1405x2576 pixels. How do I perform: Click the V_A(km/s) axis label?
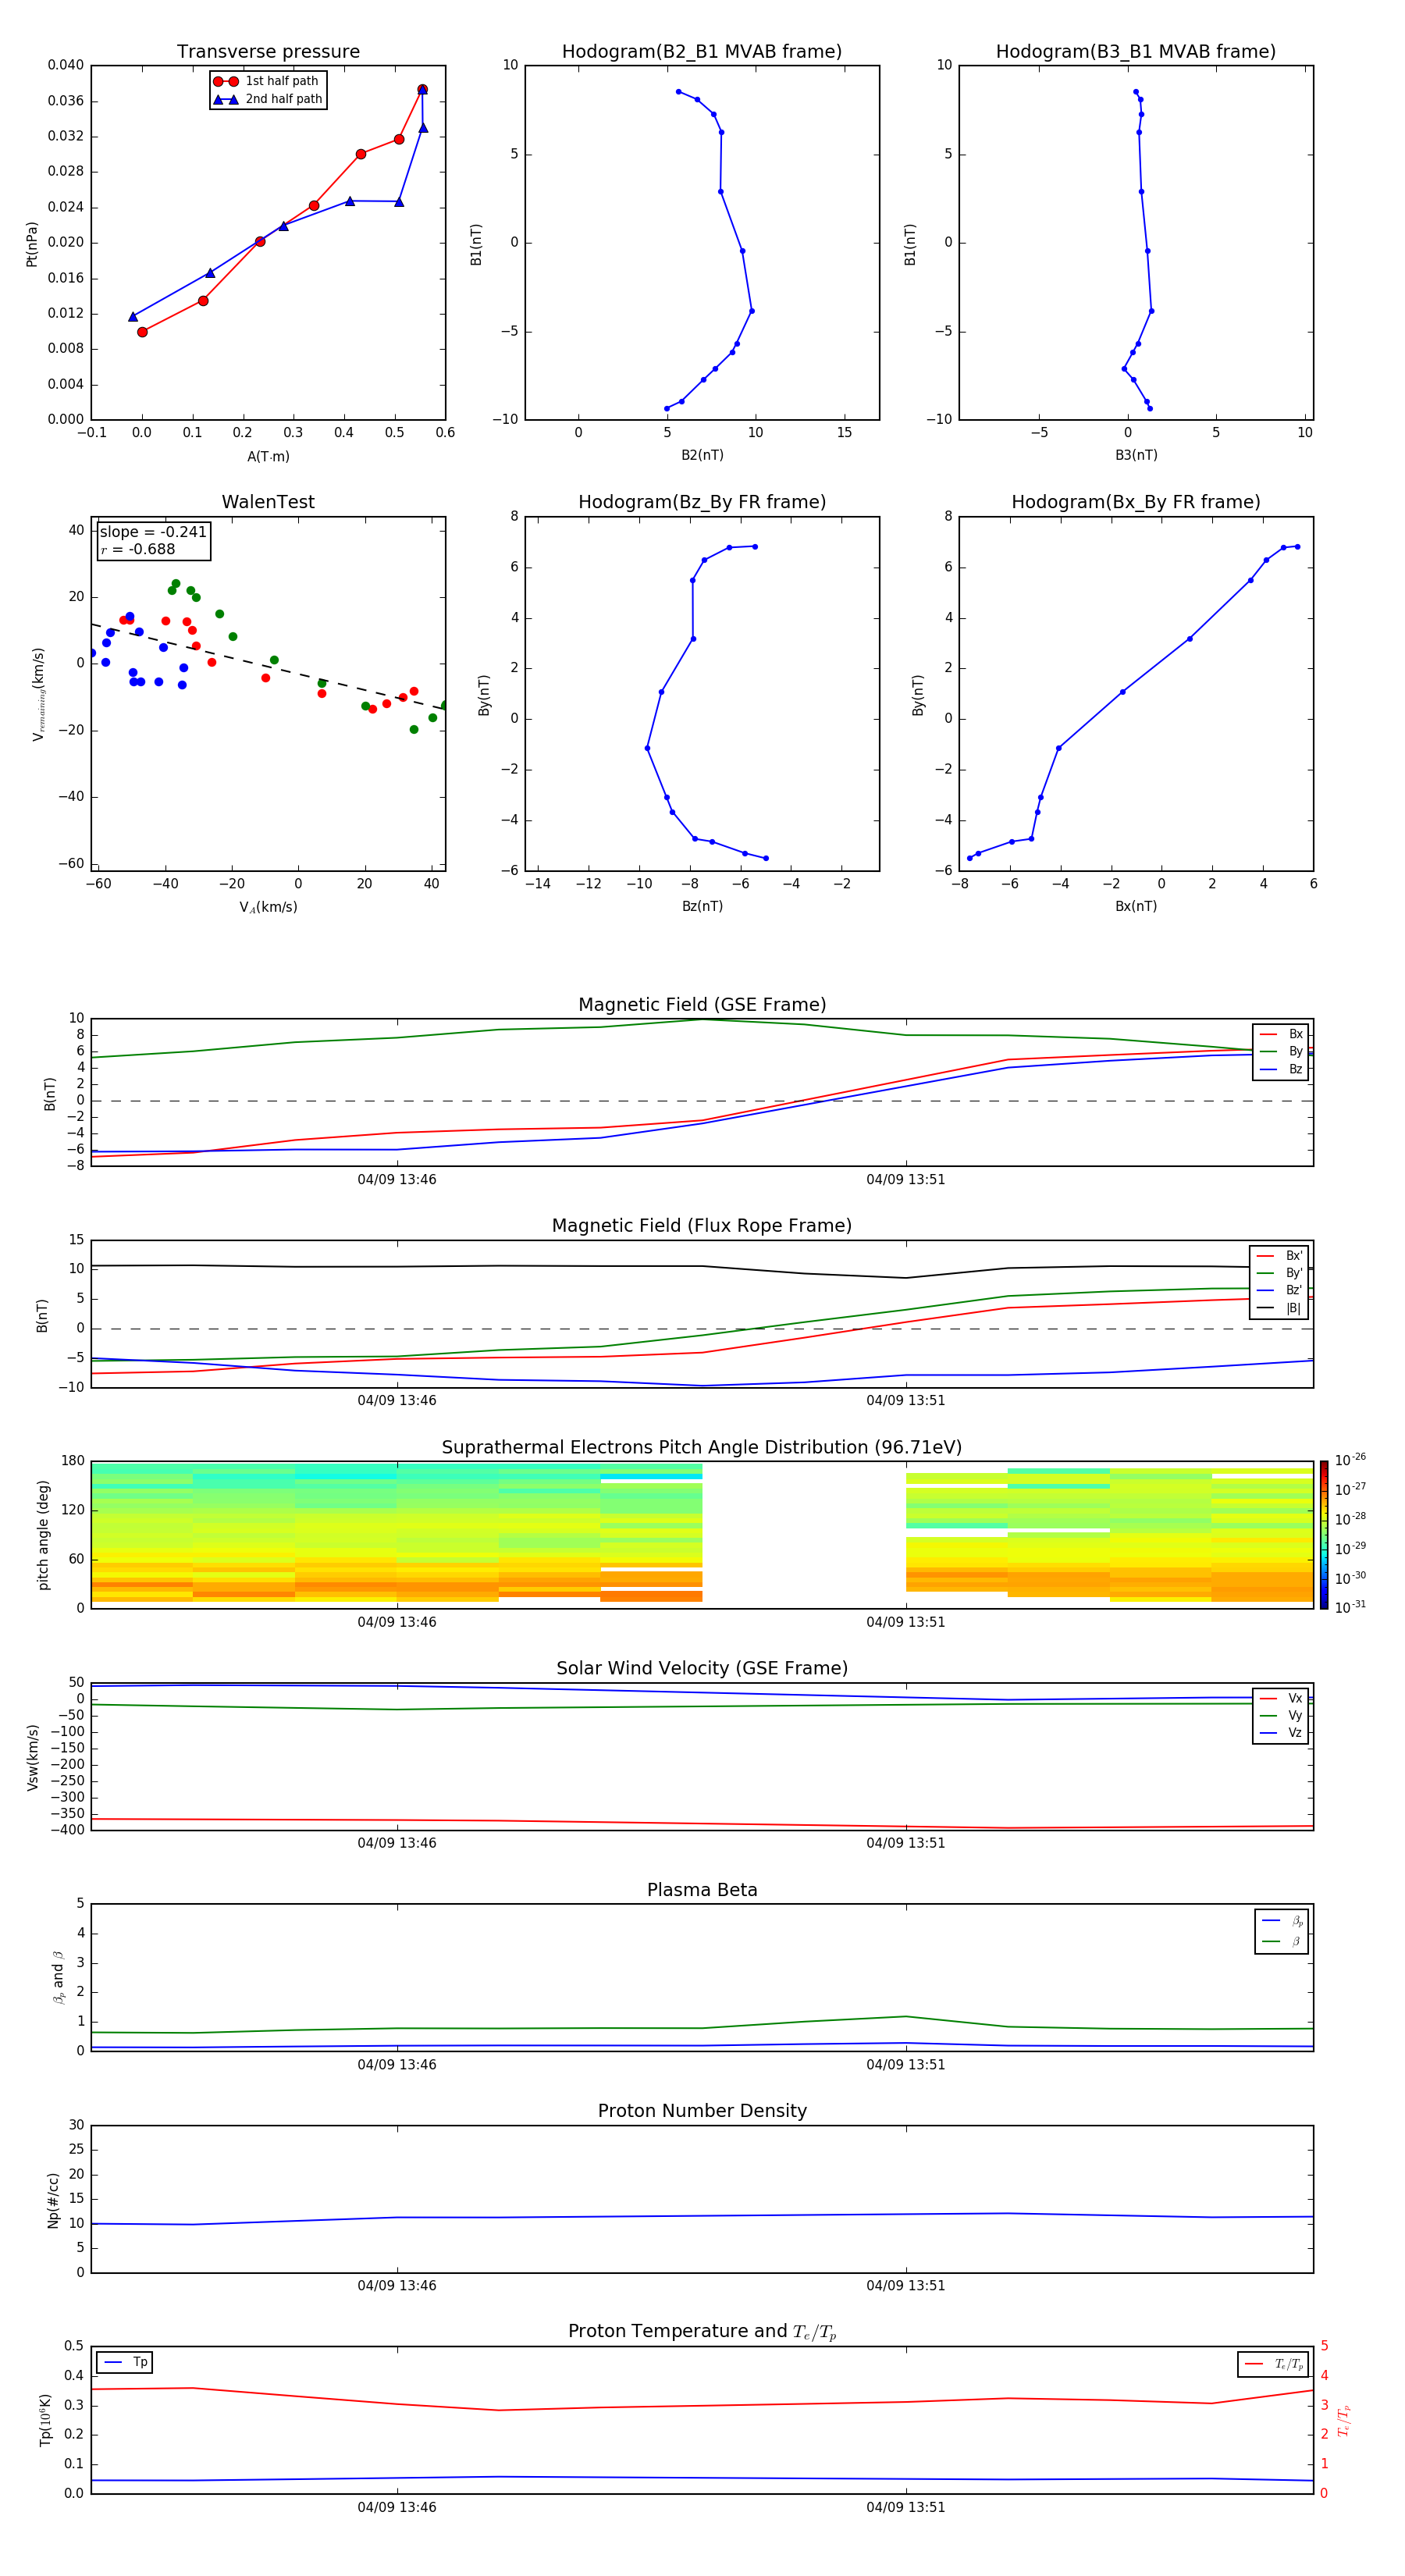point(268,907)
